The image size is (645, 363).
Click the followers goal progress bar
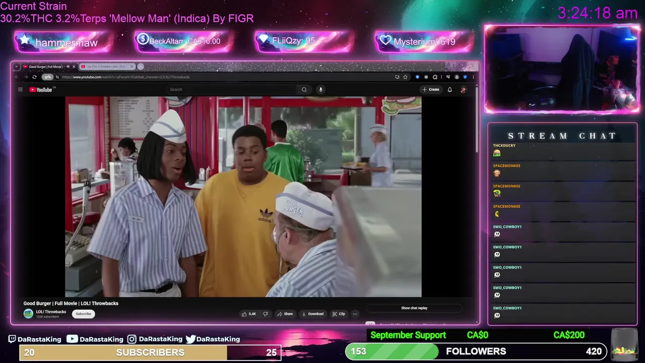tap(476, 351)
